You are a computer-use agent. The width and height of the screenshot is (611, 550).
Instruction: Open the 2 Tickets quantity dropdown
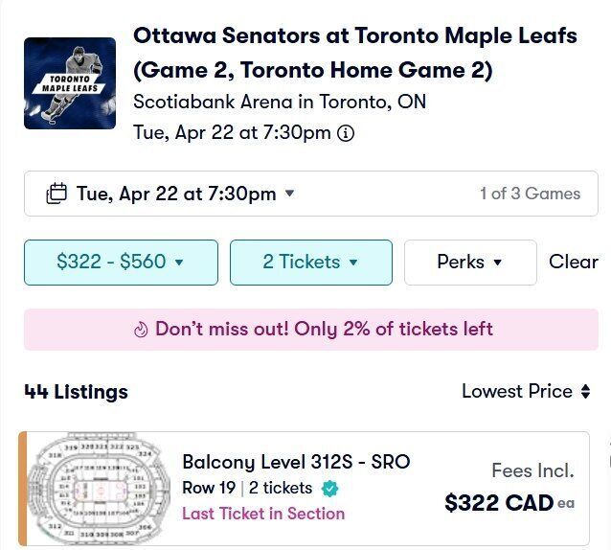[x=310, y=263]
